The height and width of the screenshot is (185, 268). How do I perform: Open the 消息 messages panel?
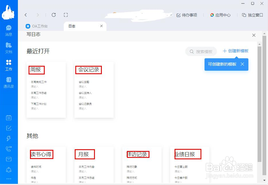pyautogui.click(x=8, y=31)
